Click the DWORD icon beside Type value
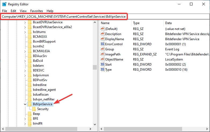This screenshot has height=132, width=210. [102, 69]
